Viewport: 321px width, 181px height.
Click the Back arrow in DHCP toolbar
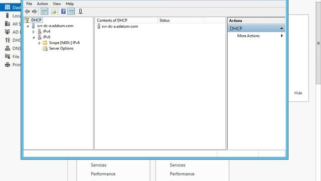(x=27, y=12)
